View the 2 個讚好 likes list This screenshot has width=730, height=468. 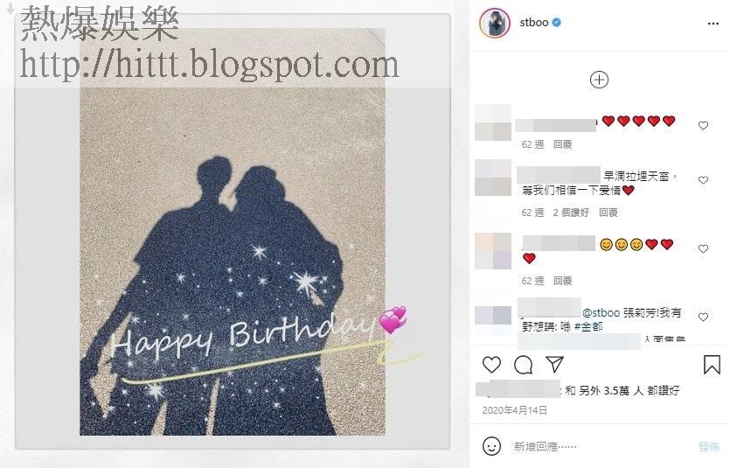click(x=571, y=213)
